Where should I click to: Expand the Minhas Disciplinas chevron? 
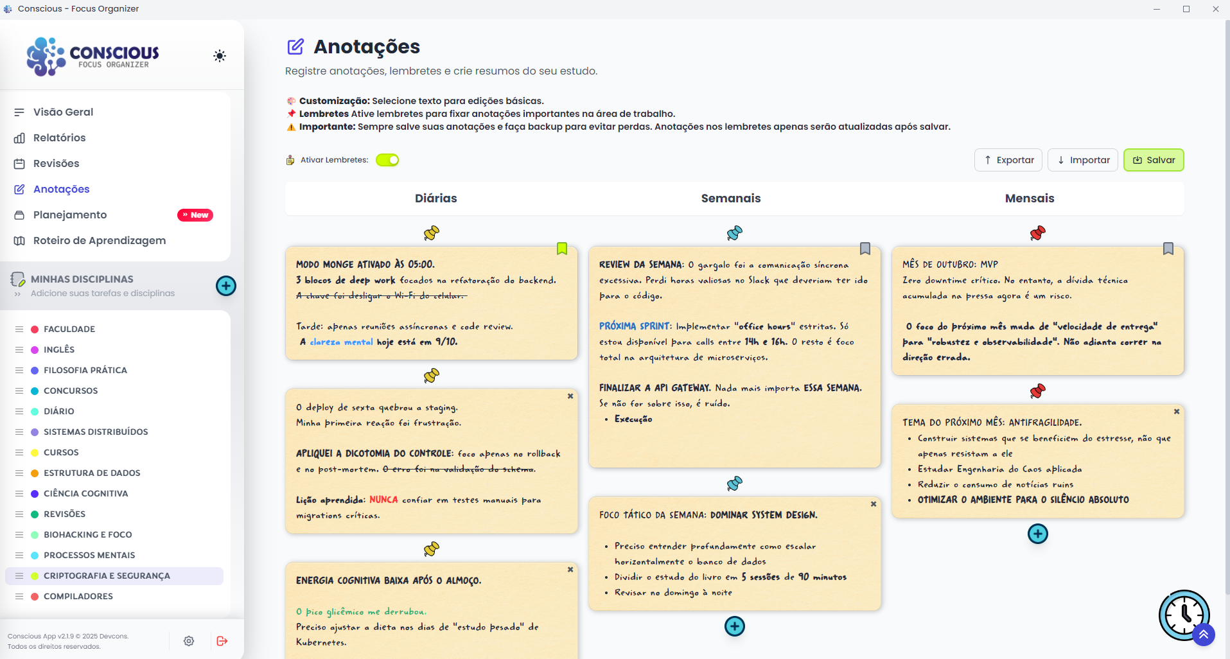(15, 294)
